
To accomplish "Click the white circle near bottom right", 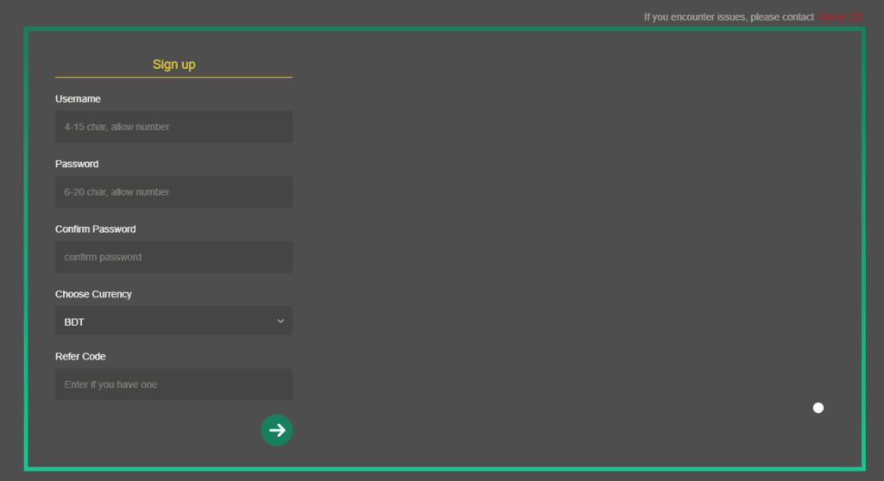I will coord(818,408).
